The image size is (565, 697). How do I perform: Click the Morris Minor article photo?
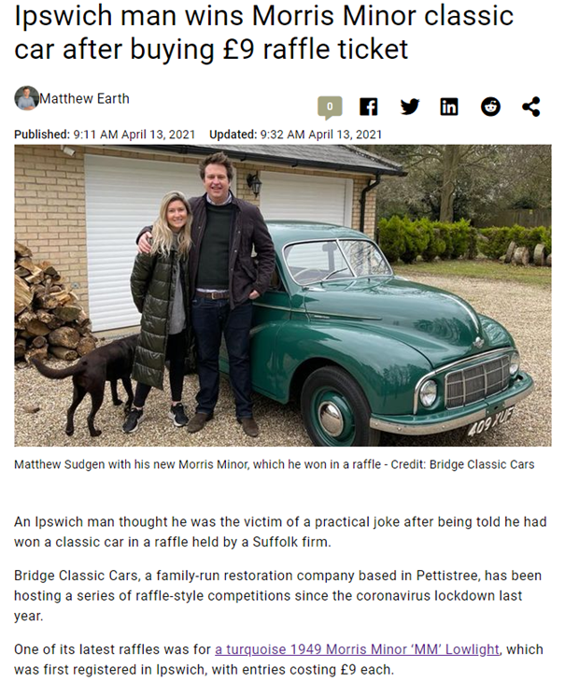(x=282, y=295)
